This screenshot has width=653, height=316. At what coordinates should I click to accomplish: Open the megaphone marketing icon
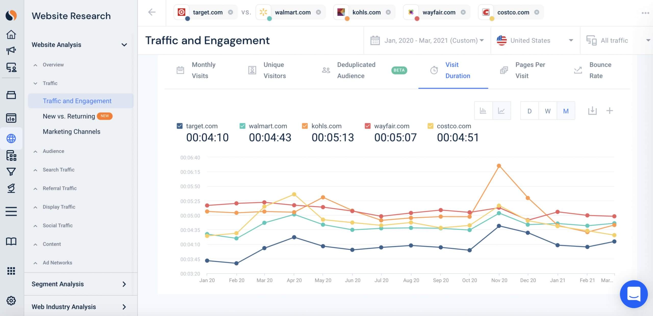[x=11, y=50]
